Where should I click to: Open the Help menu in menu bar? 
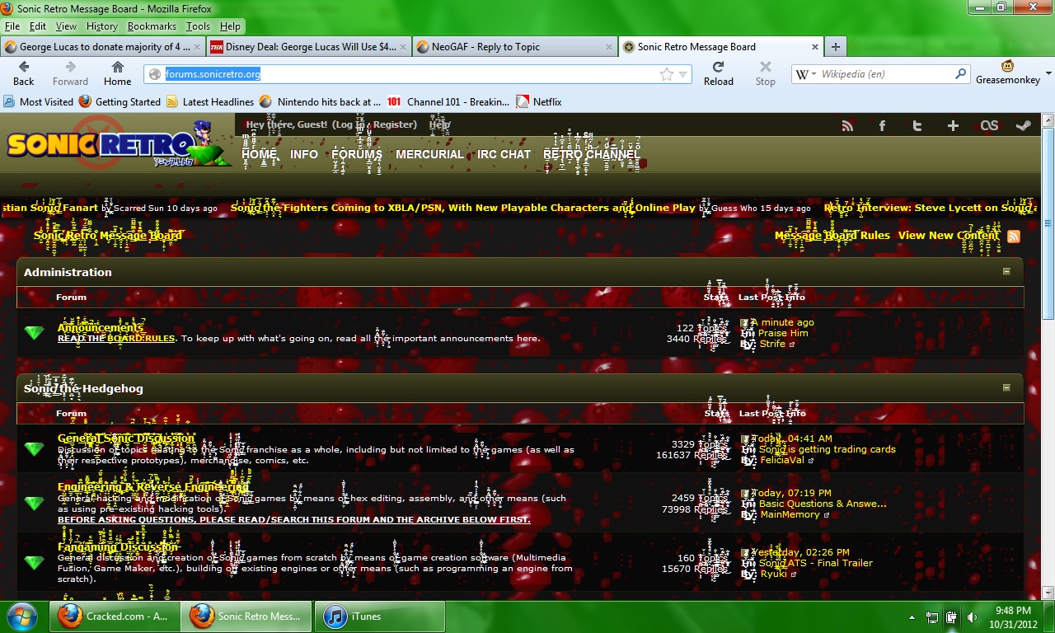click(x=230, y=26)
